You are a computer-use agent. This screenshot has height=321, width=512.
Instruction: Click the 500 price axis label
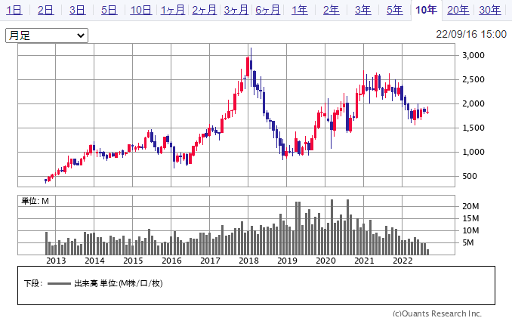point(470,176)
